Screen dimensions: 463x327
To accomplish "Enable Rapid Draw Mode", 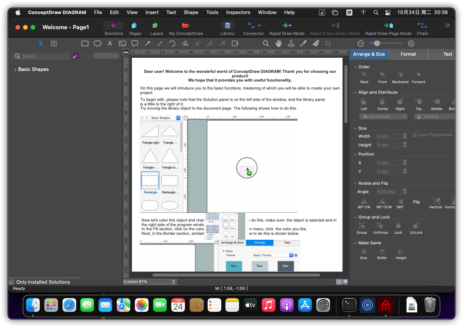I will [x=287, y=26].
